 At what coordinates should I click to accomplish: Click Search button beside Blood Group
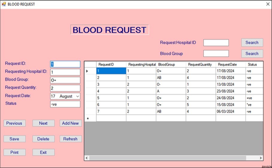(x=252, y=54)
